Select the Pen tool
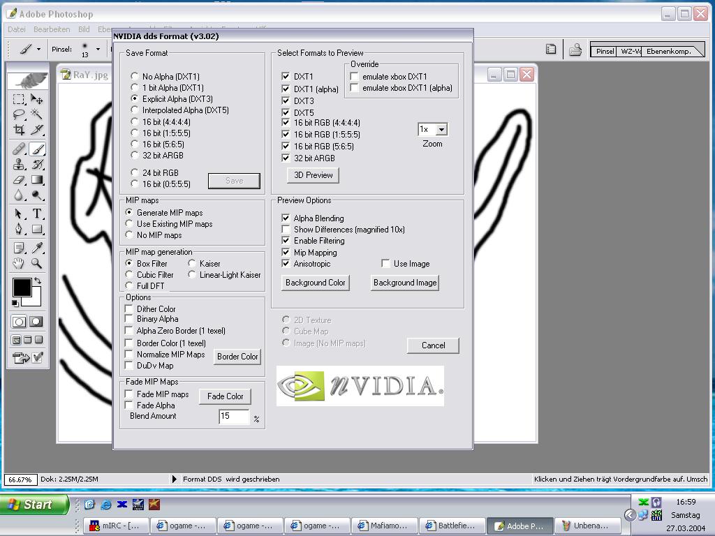Image resolution: width=715 pixels, height=536 pixels. pos(19,229)
